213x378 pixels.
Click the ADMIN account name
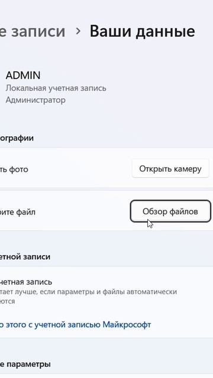click(23, 75)
